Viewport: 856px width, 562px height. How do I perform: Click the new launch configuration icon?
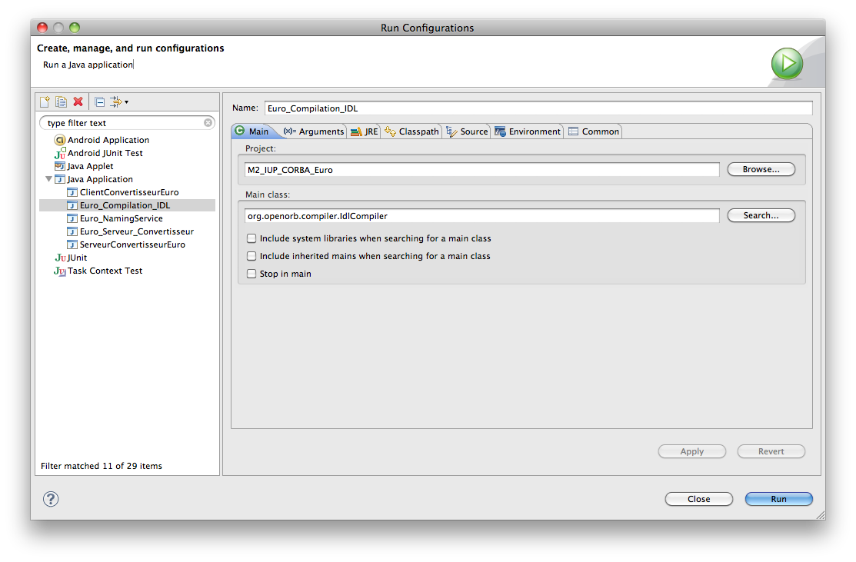click(x=45, y=101)
